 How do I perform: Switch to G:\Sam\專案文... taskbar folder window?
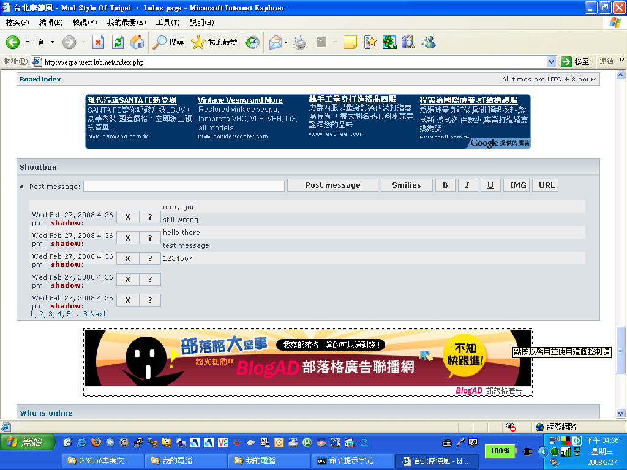(102, 461)
